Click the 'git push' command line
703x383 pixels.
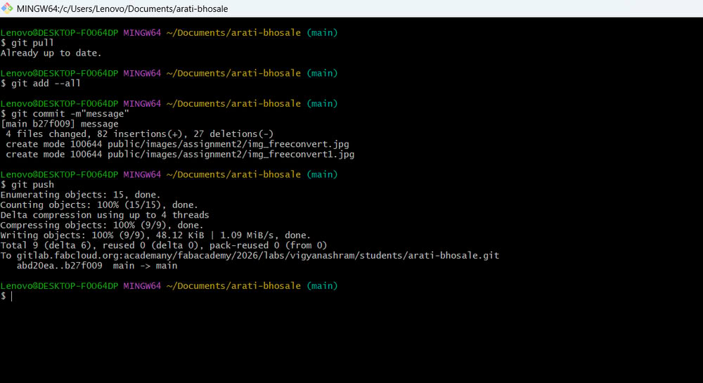(27, 185)
